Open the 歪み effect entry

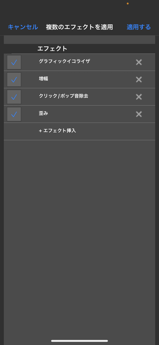click(x=43, y=113)
